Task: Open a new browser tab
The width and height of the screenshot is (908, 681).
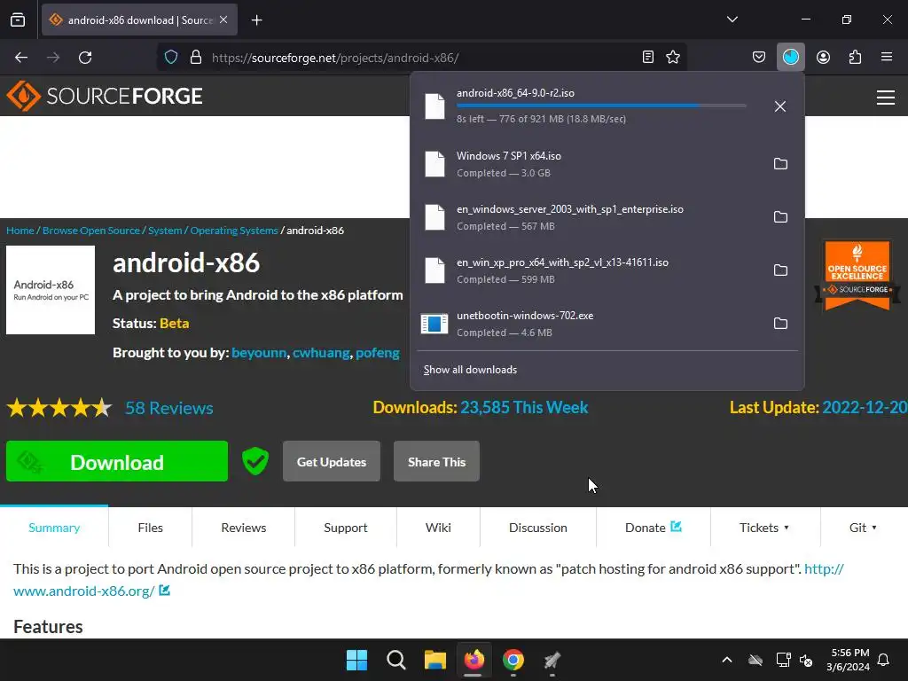Action: coord(256,20)
